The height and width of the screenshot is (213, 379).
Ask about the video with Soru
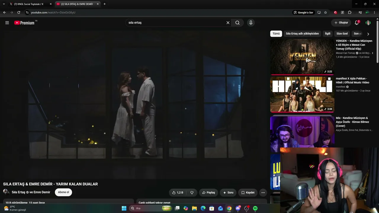[x=228, y=193]
